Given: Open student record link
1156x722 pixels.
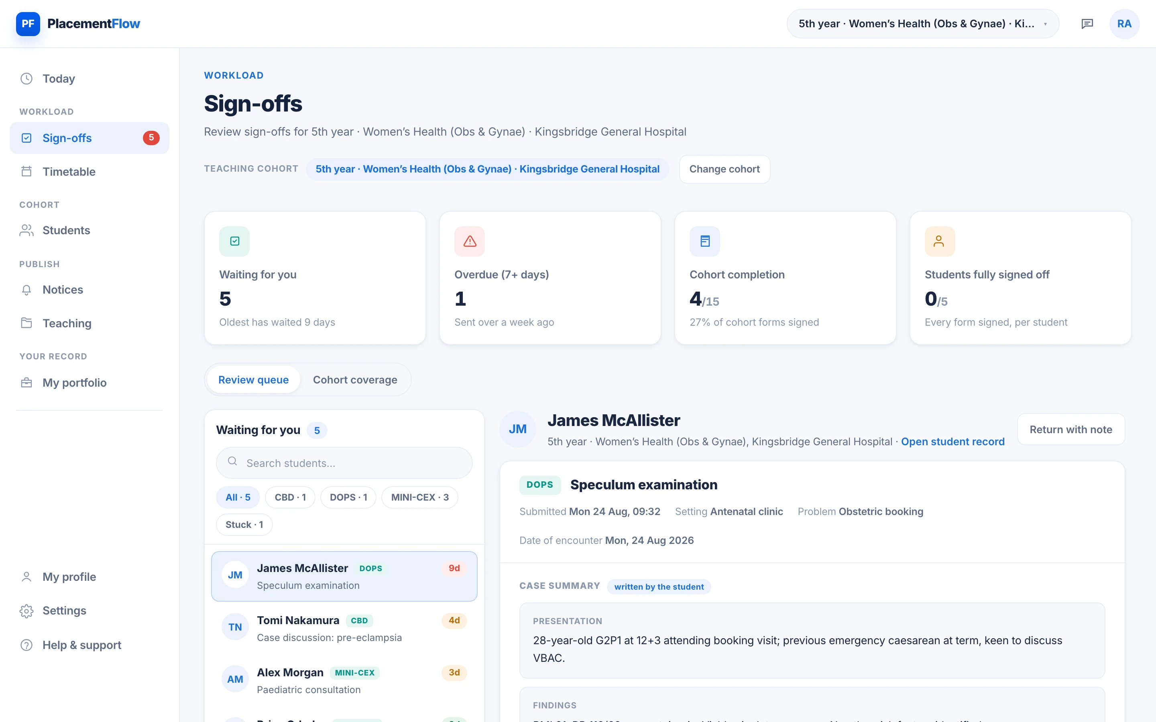Looking at the screenshot, I should (x=952, y=441).
